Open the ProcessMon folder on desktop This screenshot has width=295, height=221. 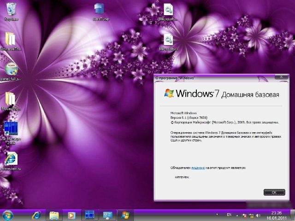point(11,99)
